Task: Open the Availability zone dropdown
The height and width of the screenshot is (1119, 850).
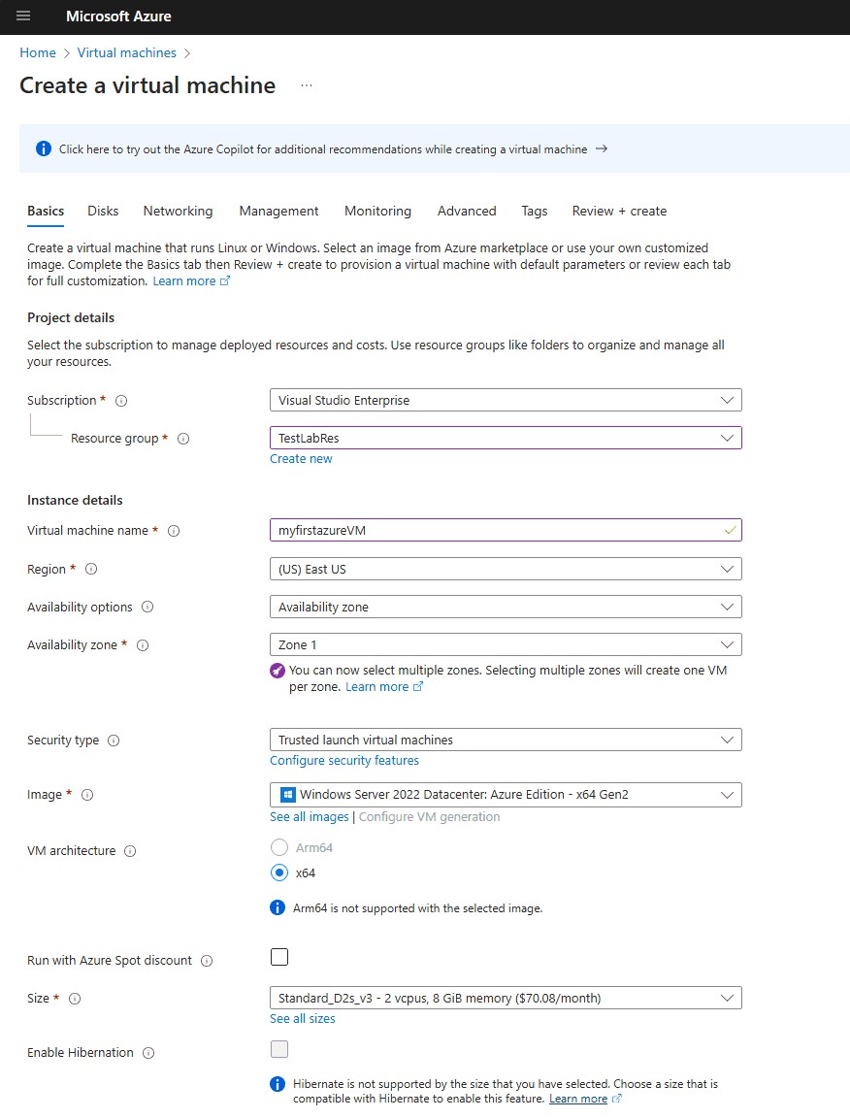Action: [x=506, y=645]
